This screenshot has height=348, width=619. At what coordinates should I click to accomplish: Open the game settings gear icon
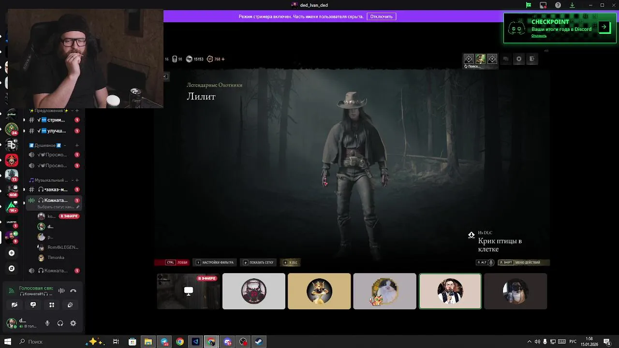pos(519,59)
